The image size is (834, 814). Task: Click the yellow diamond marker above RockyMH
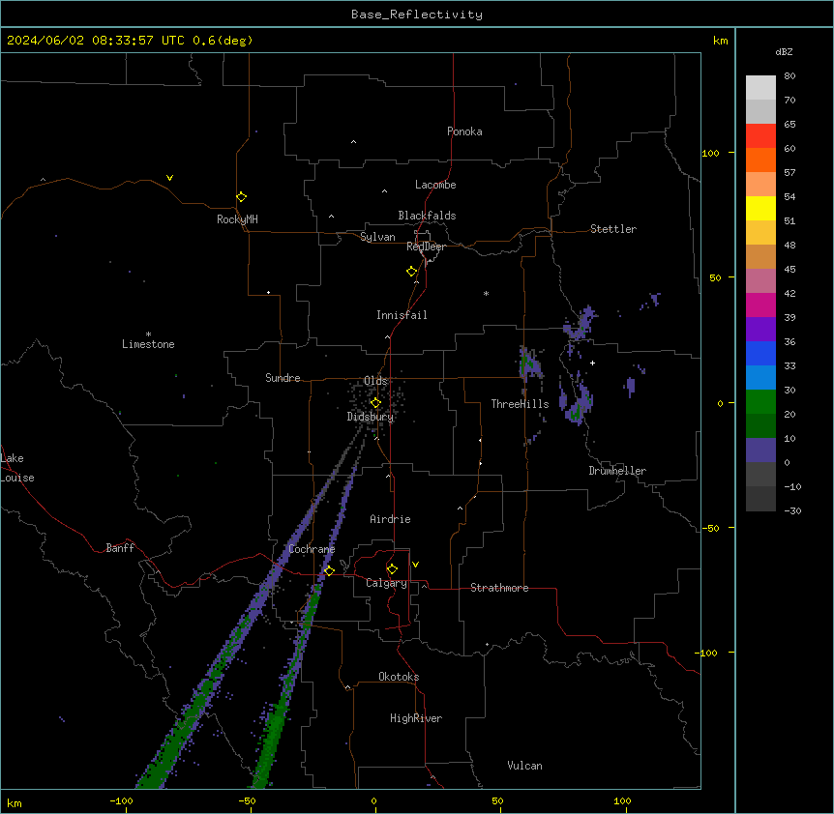[241, 197]
